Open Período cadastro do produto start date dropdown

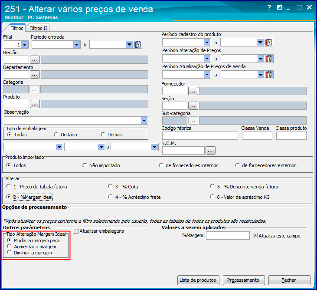pyautogui.click(x=207, y=42)
